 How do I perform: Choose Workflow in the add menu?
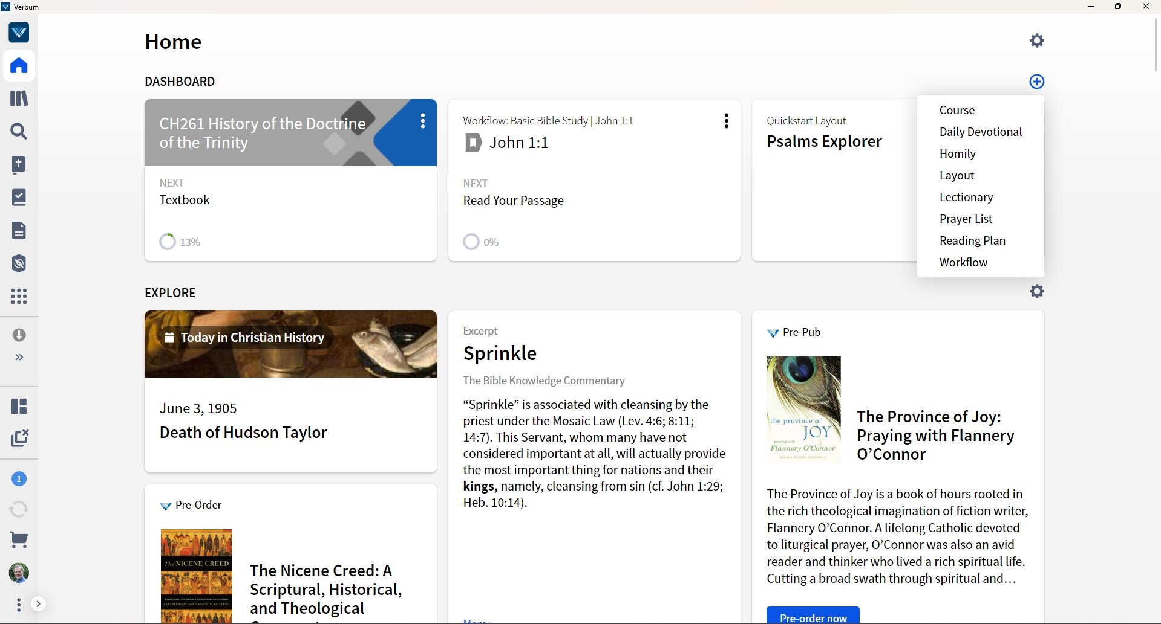point(981,262)
